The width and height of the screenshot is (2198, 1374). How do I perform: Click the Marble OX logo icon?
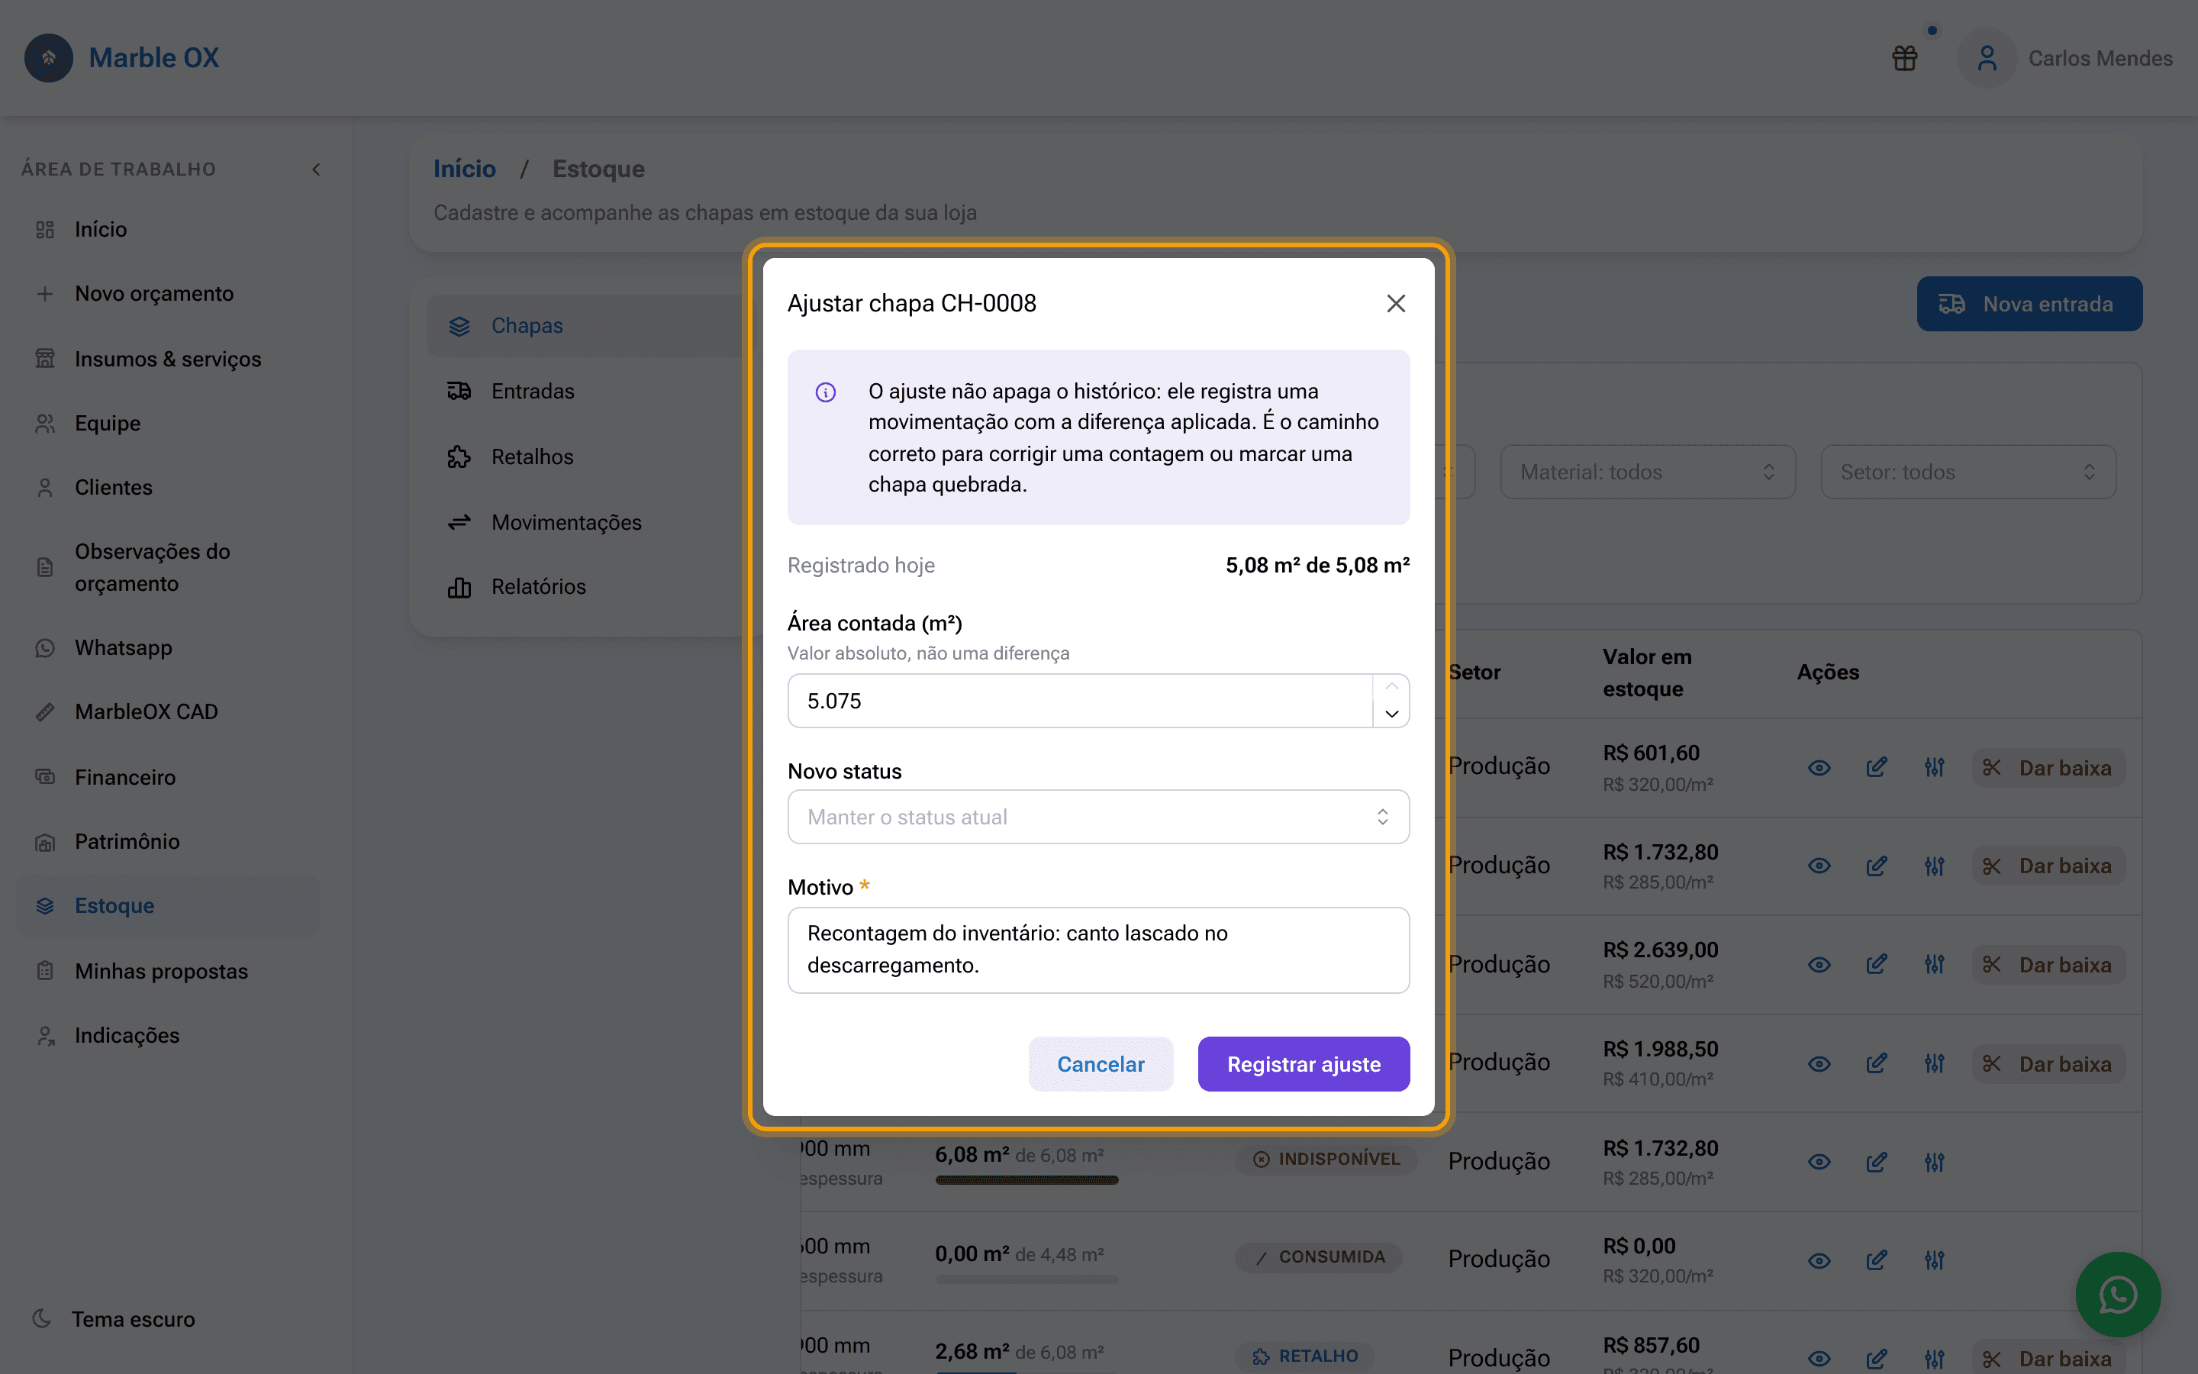coord(48,58)
